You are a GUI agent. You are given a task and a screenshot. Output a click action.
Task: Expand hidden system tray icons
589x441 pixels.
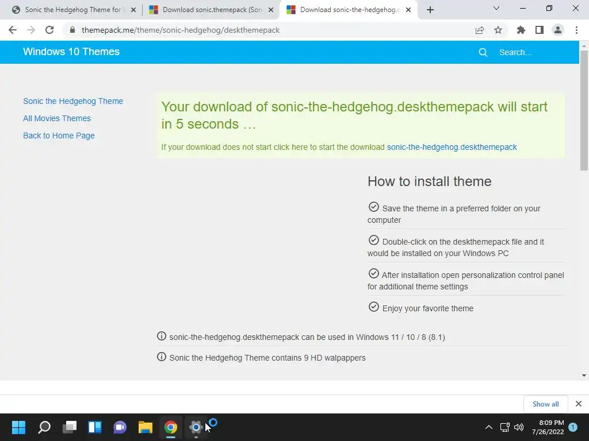(489, 427)
